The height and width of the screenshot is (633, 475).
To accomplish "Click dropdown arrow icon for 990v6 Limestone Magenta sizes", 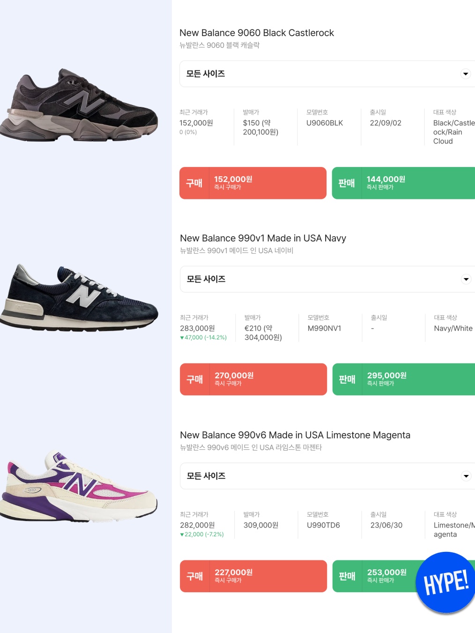I will coord(466,476).
